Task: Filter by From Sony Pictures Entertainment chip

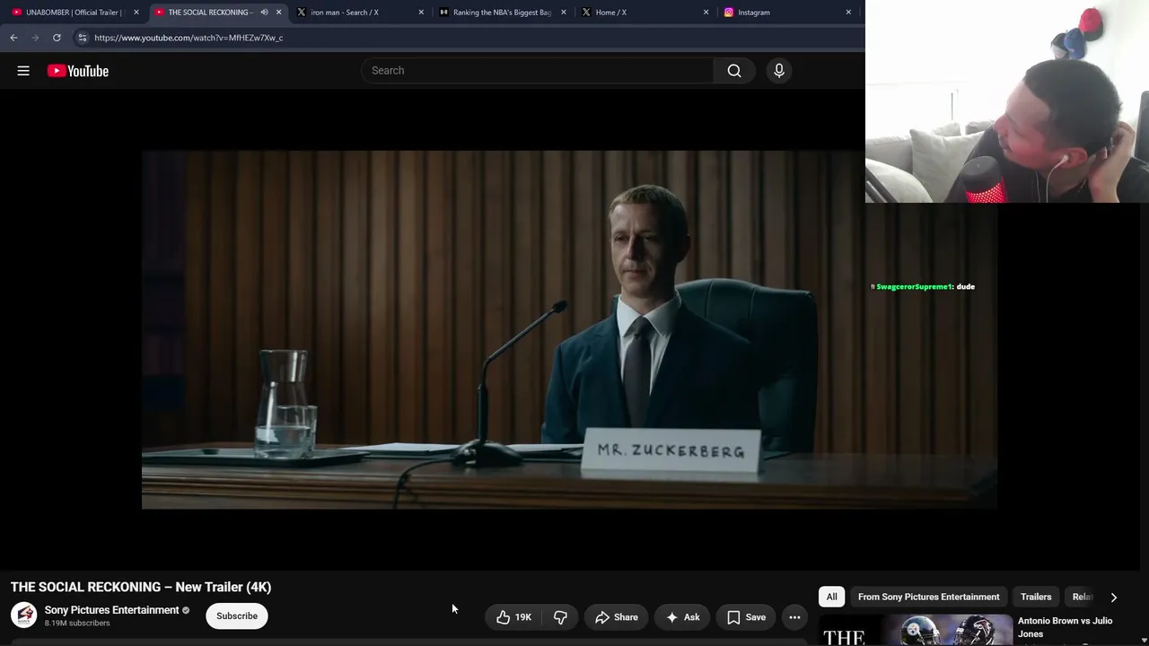Action: [x=928, y=597]
